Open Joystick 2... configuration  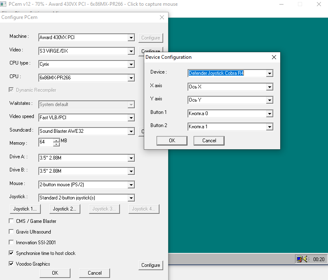coord(65,209)
